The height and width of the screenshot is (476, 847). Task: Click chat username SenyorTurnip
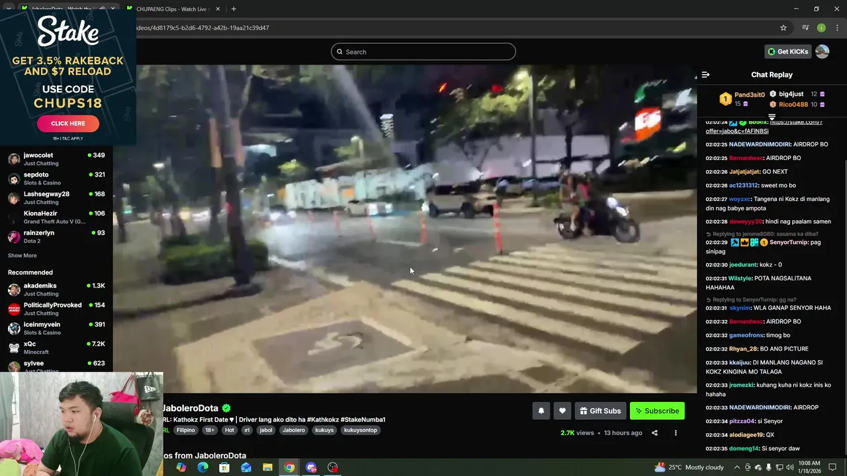789,243
